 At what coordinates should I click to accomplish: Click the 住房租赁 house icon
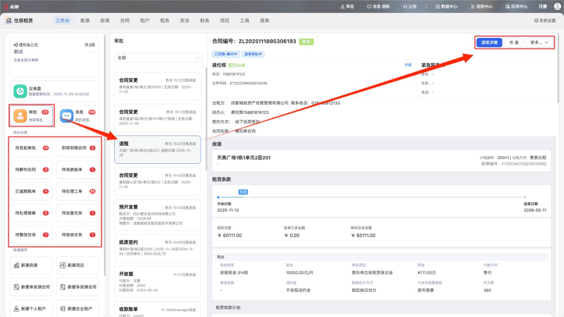coord(9,21)
